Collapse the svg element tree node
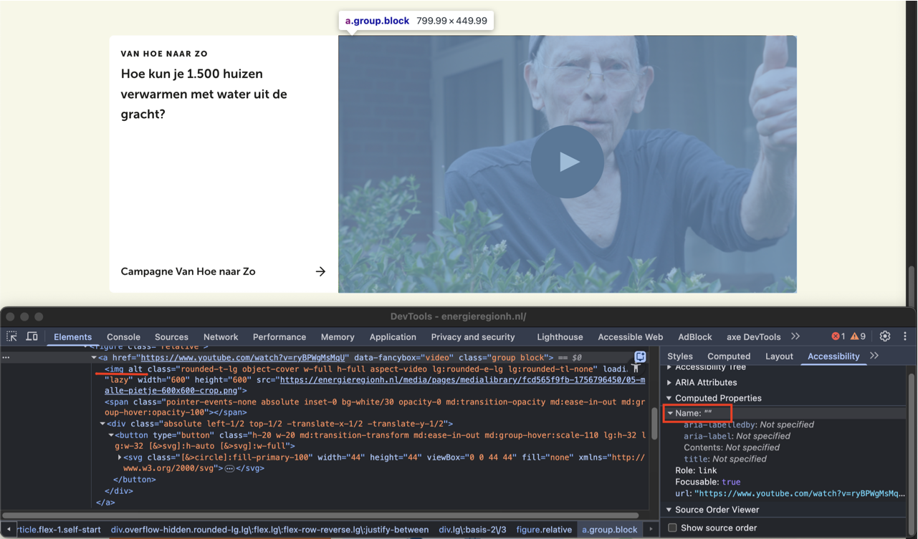Screen dimensions: 918x539 pos(120,457)
